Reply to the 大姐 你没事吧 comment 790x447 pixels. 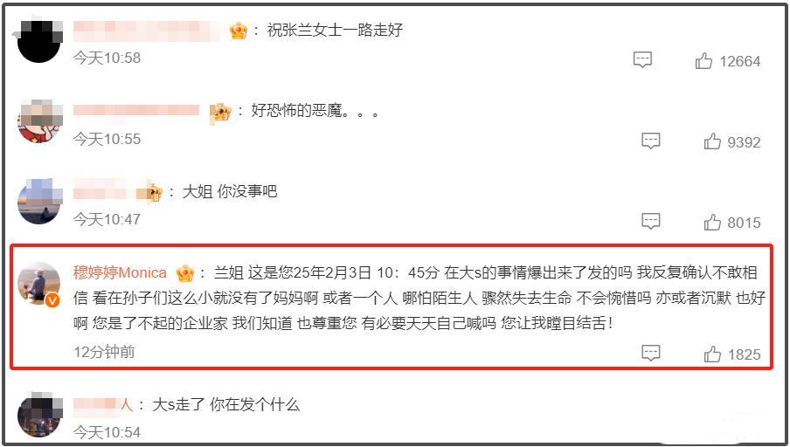650,221
